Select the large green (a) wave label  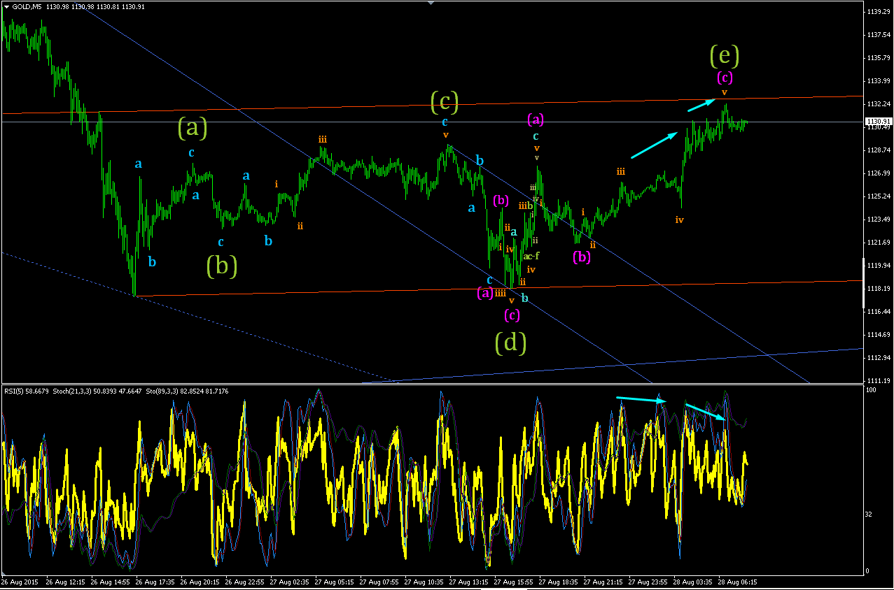coord(192,128)
